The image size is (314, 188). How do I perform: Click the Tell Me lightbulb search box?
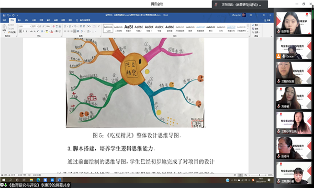point(83,20)
